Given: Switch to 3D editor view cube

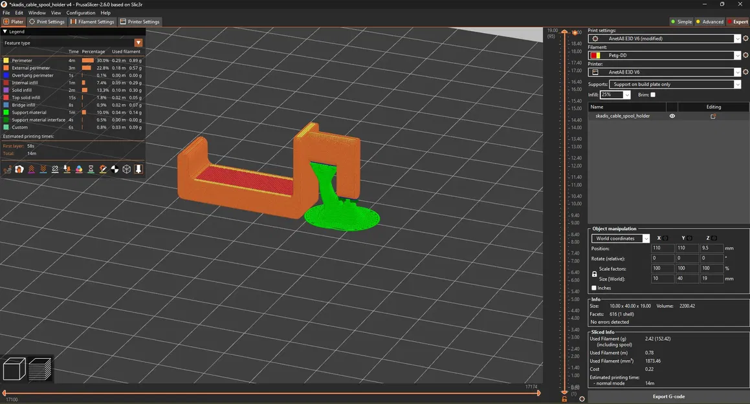Looking at the screenshot, I should [14, 369].
